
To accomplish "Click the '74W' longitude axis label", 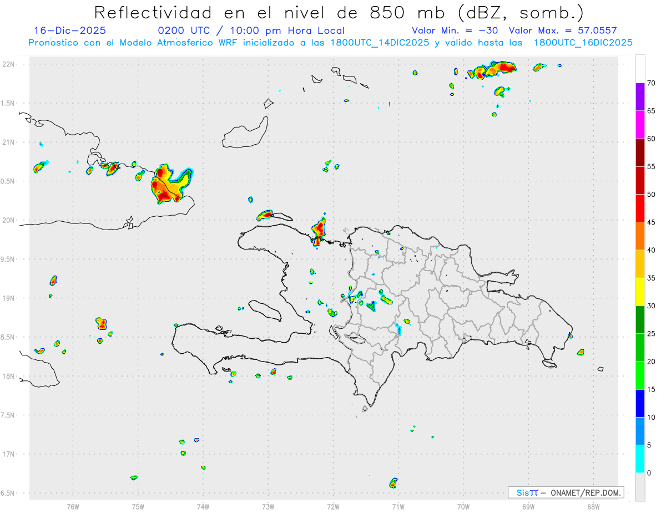I will pos(203,506).
